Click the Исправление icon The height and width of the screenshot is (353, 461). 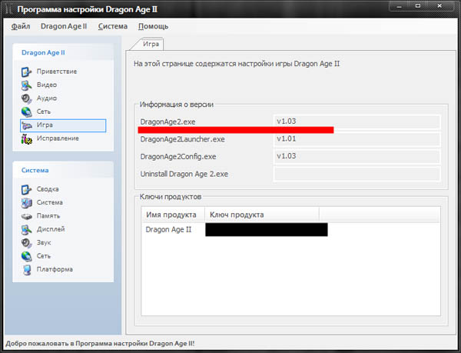(x=26, y=138)
